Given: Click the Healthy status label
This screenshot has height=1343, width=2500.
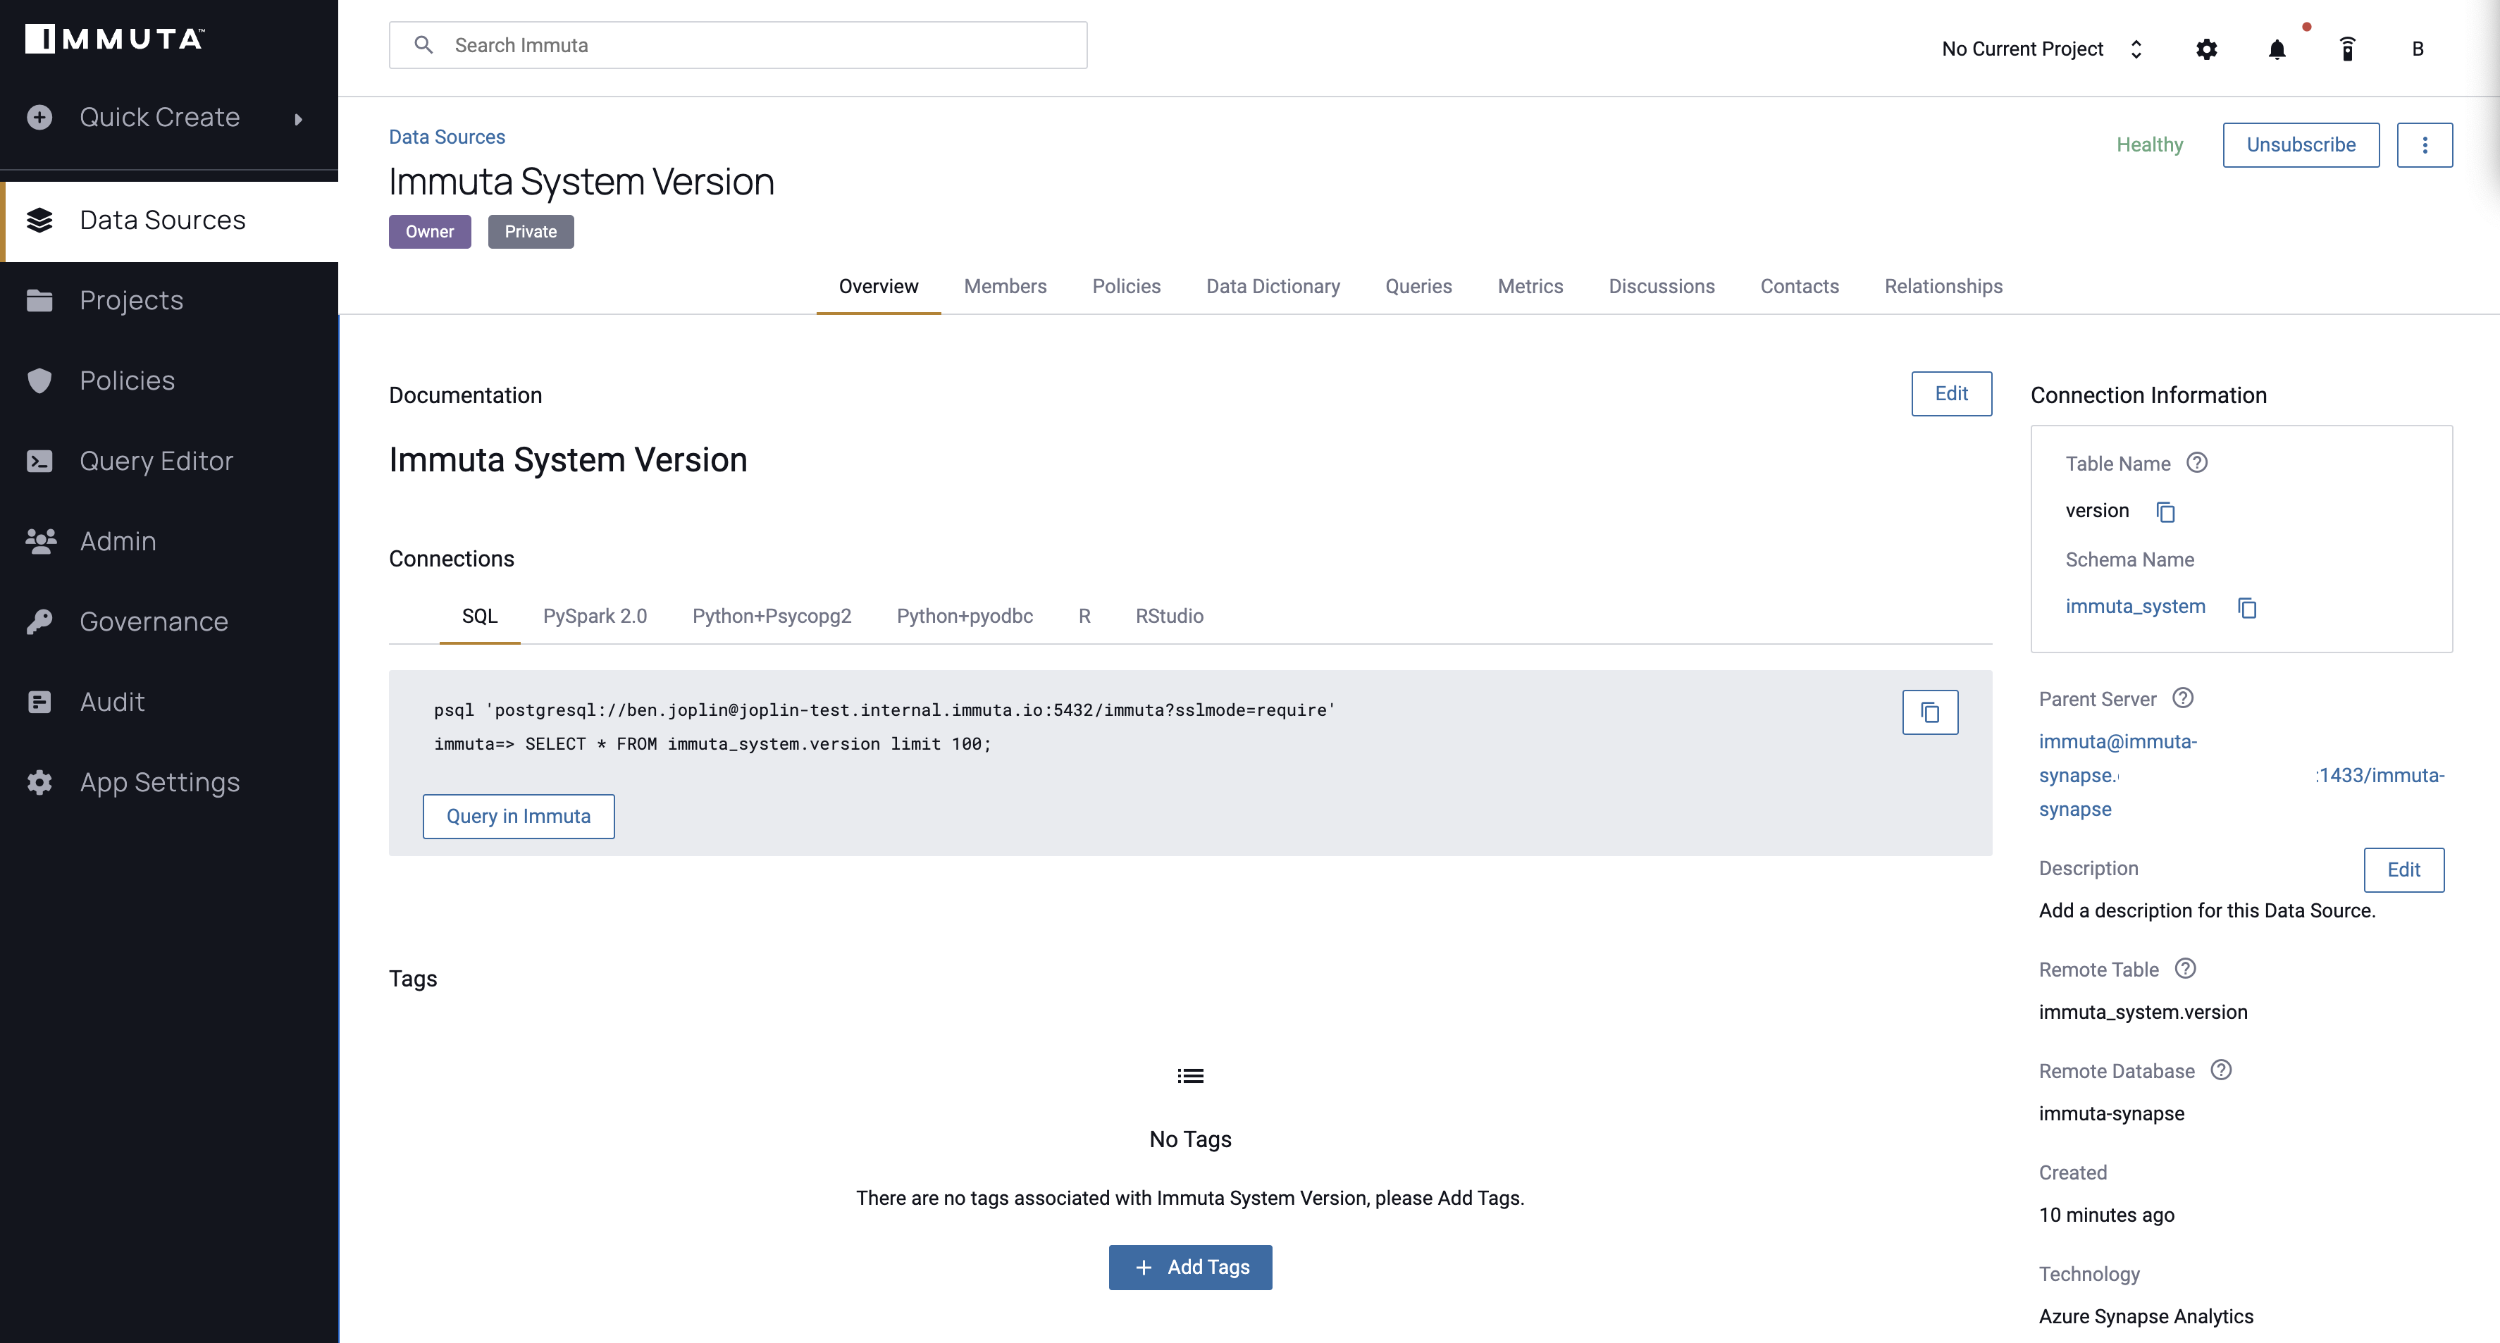Looking at the screenshot, I should pyautogui.click(x=2150, y=144).
